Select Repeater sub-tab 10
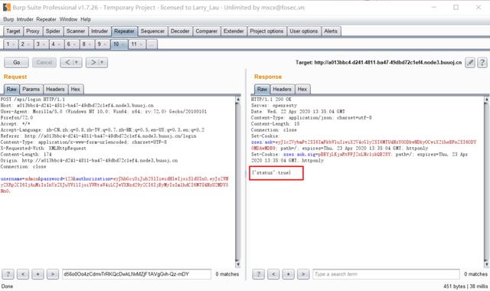Image resolution: width=490 pixels, height=291 pixels. point(119,44)
